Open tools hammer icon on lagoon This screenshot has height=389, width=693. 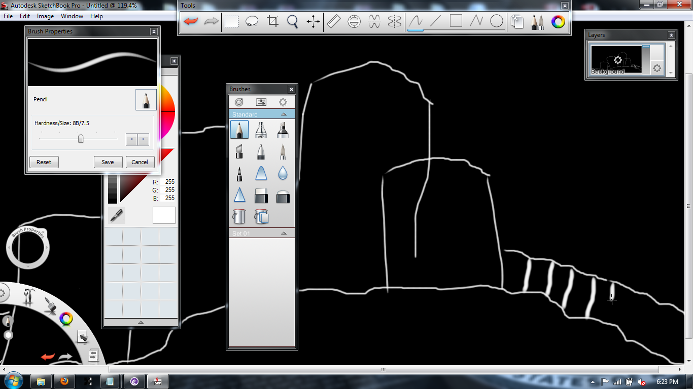pos(28,296)
